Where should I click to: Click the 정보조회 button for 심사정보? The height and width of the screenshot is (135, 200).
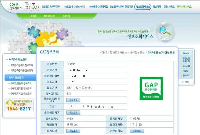[73, 131]
